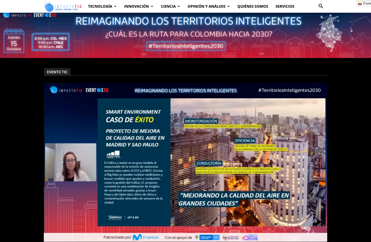This screenshot has height=242, width=371.
Task: Click the Jueves 15 Octubre calendar badge
Action: tap(14, 41)
